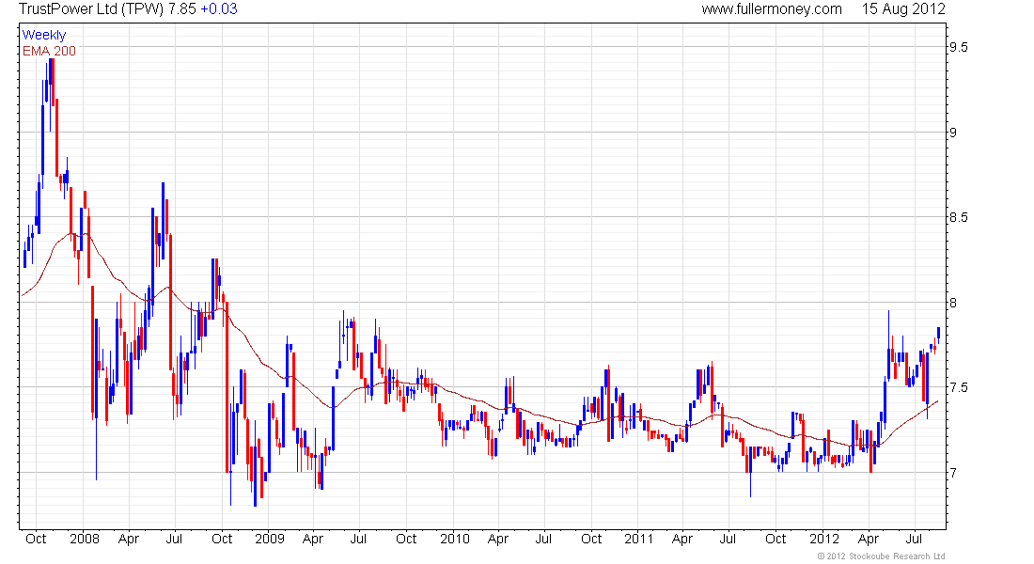The width and height of the screenshot is (1034, 564).
Task: Click the 2012 year label on time axis
Action: coord(824,539)
